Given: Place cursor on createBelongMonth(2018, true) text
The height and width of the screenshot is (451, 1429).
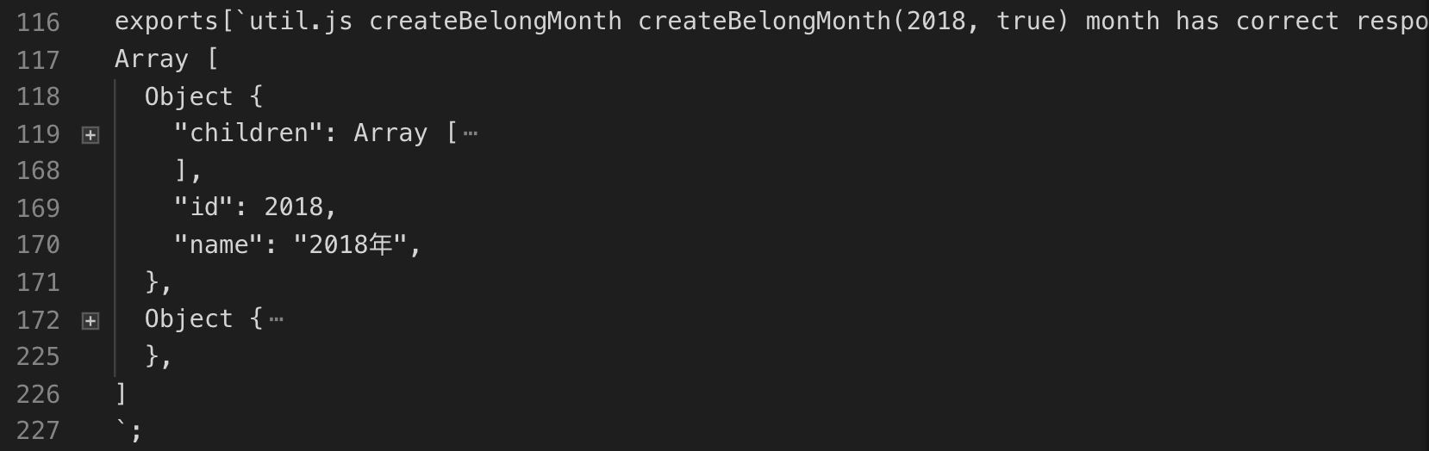Looking at the screenshot, I should point(853,21).
